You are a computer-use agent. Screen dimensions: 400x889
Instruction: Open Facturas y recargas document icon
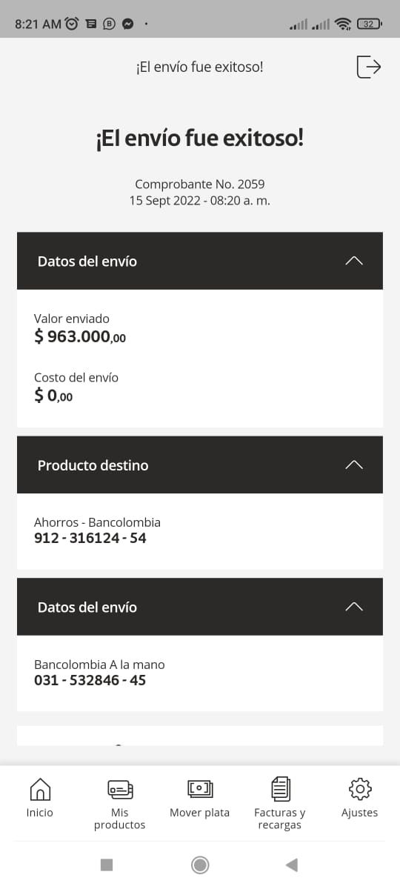[280, 790]
